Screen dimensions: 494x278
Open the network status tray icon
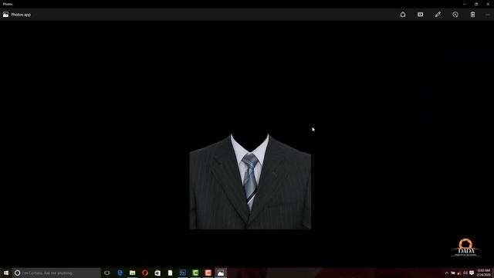click(x=459, y=273)
